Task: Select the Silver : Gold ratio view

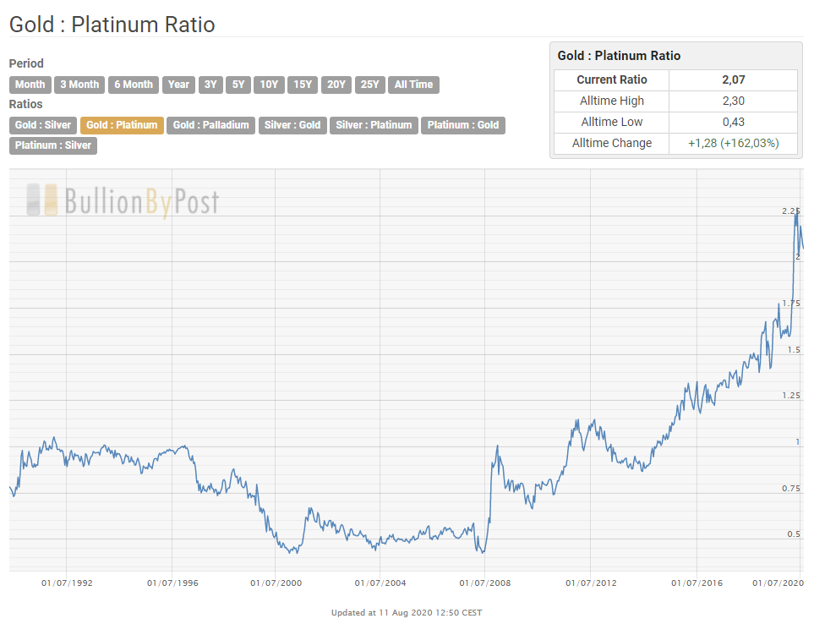Action: click(292, 125)
